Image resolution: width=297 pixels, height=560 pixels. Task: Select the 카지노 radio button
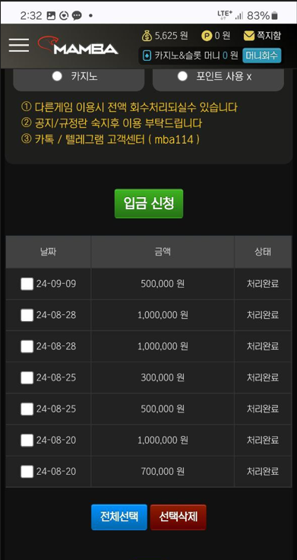[57, 76]
